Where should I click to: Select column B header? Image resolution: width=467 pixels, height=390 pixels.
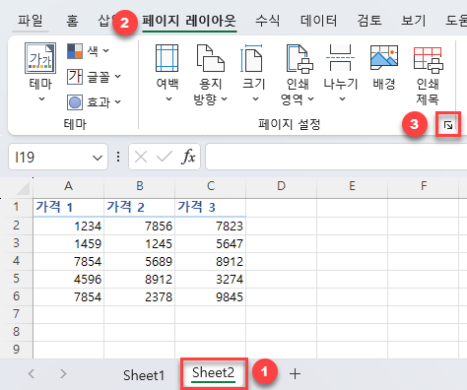140,186
